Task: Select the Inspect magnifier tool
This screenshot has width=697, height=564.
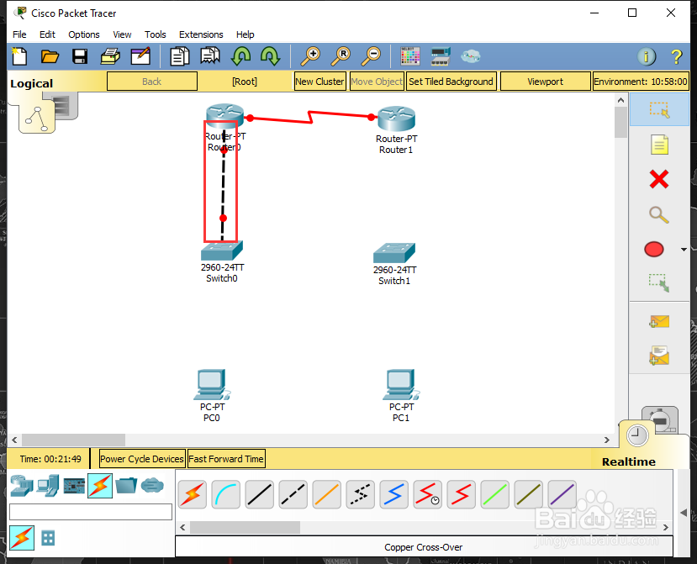Action: (659, 214)
